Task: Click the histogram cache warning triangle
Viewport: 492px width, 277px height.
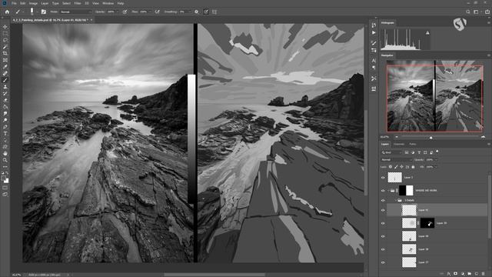Action: [x=427, y=32]
